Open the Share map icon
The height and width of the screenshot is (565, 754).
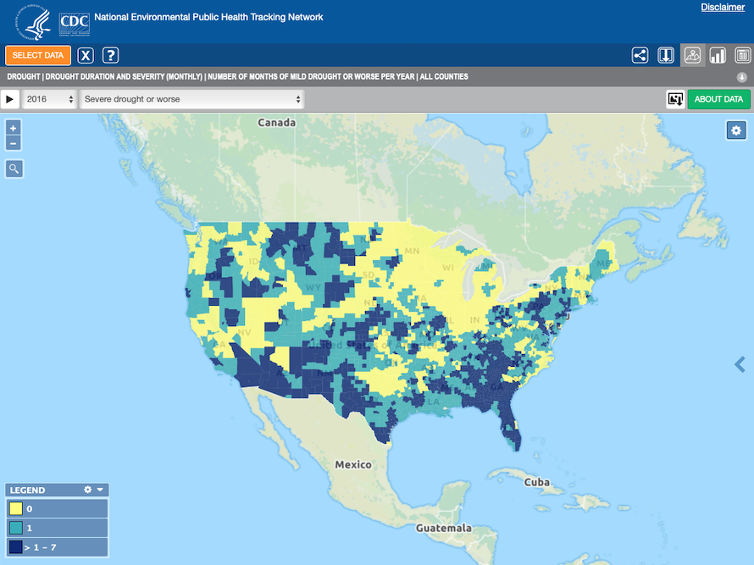[x=640, y=54]
